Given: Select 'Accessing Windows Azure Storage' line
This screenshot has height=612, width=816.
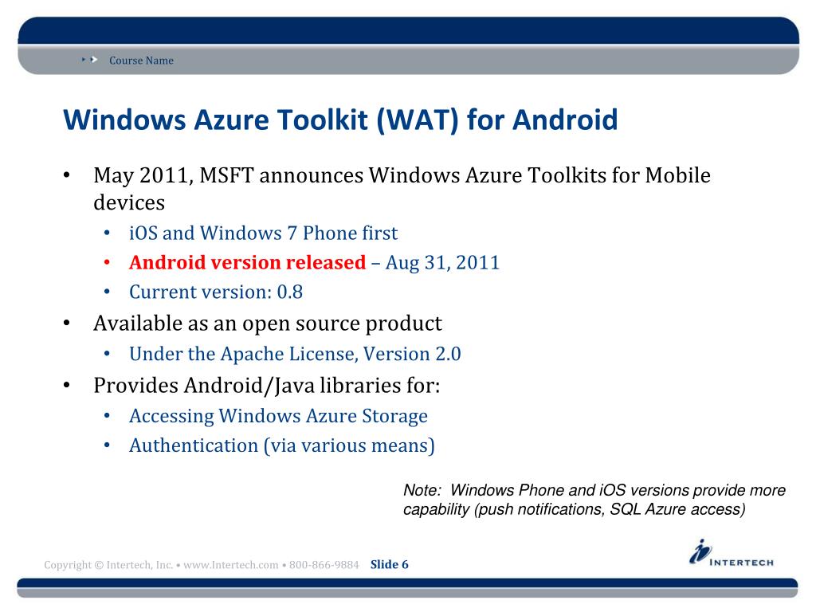Looking at the screenshot, I should tap(278, 416).
